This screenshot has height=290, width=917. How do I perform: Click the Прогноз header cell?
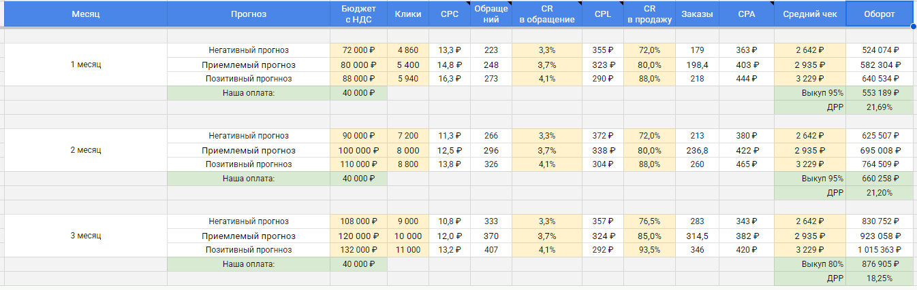[x=248, y=14]
